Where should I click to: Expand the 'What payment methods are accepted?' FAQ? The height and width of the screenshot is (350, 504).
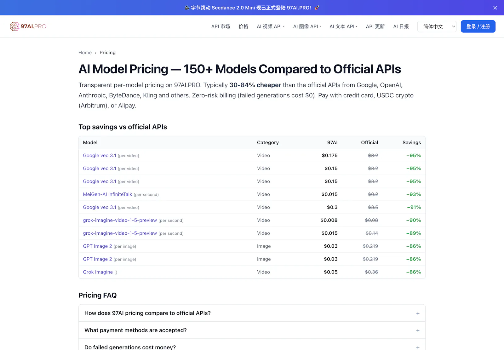coord(252,330)
